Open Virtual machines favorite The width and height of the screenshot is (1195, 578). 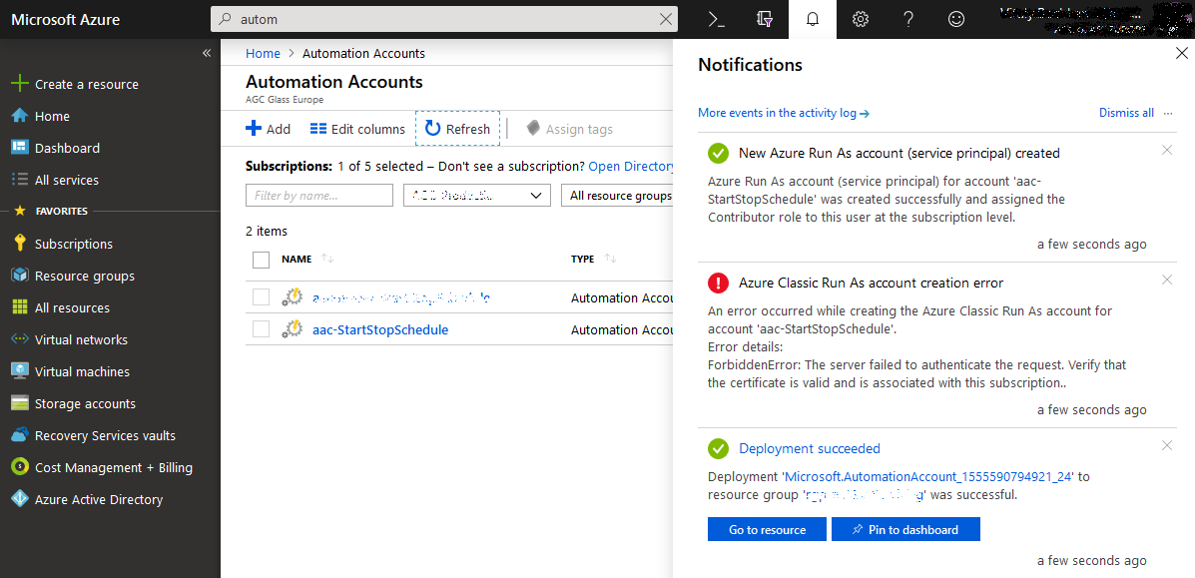71,372
